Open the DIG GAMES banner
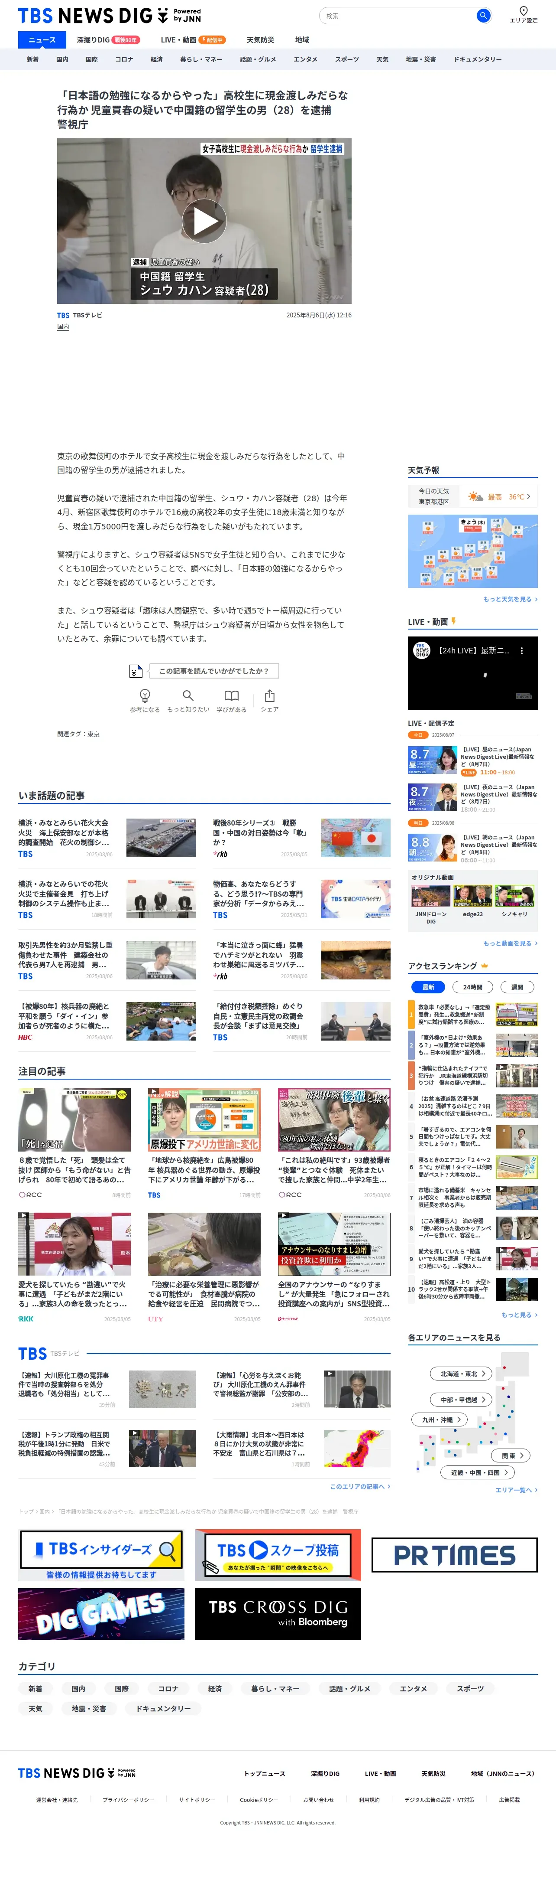 tap(101, 1614)
